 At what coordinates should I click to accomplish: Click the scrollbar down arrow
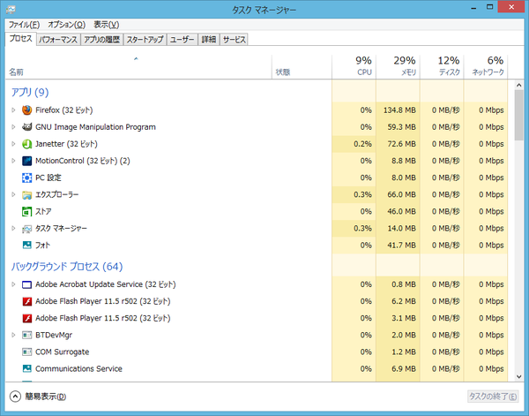click(519, 377)
